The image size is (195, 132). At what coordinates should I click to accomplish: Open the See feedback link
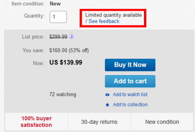[x=104, y=21]
